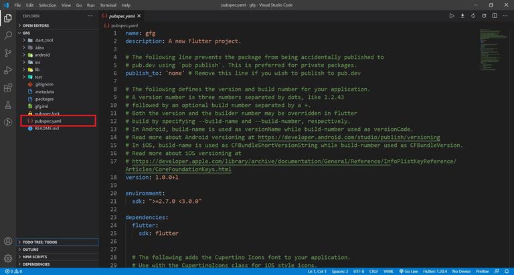The height and width of the screenshot is (275, 514).
Task: Open the .gitignore file
Action: 58,84
